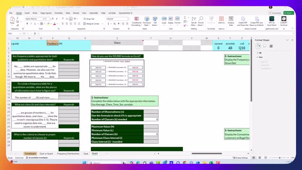302x170 pixels.
Task: Open Find & Select tool
Action: [201, 20]
